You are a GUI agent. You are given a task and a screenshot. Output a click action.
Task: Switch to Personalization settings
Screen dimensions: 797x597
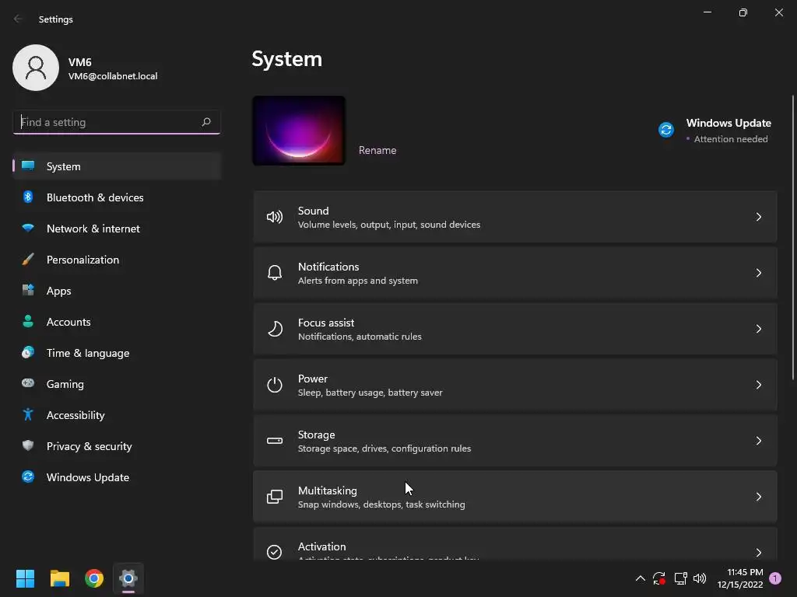(x=117, y=260)
